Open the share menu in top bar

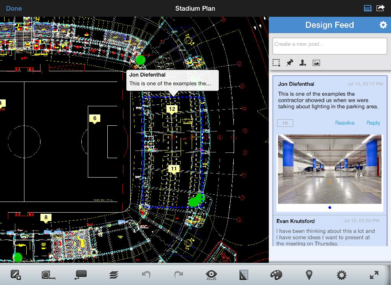point(381,8)
